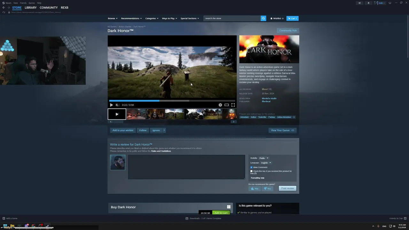Select the Fantasy tag
Image resolution: width=409 pixels, height=230 pixels.
coord(272,117)
